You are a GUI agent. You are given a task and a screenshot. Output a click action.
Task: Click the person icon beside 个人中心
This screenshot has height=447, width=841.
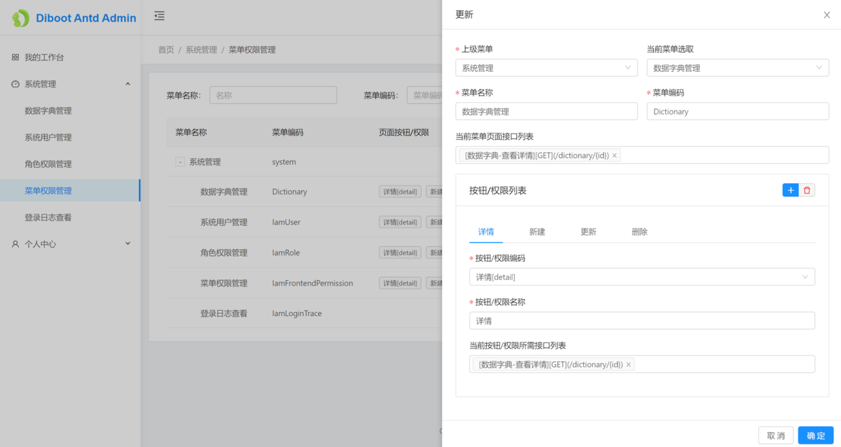15,244
